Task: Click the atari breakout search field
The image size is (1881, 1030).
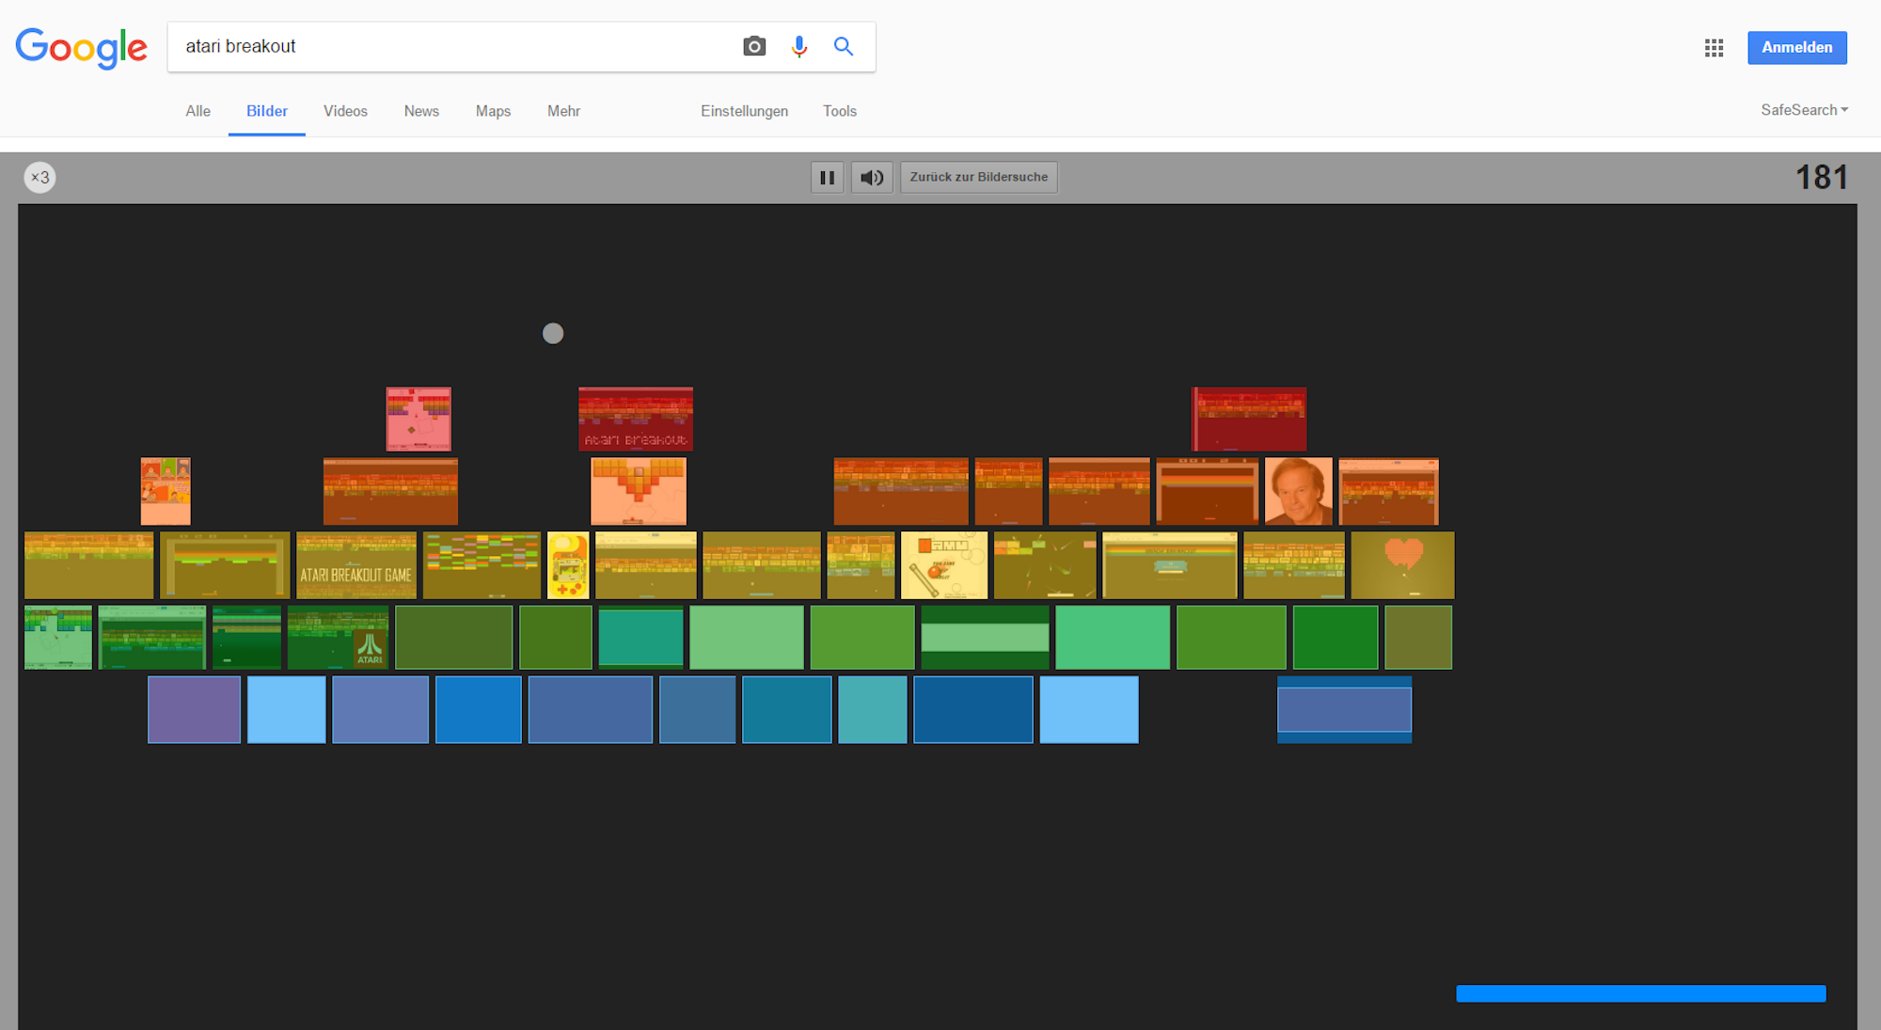Action: click(451, 46)
